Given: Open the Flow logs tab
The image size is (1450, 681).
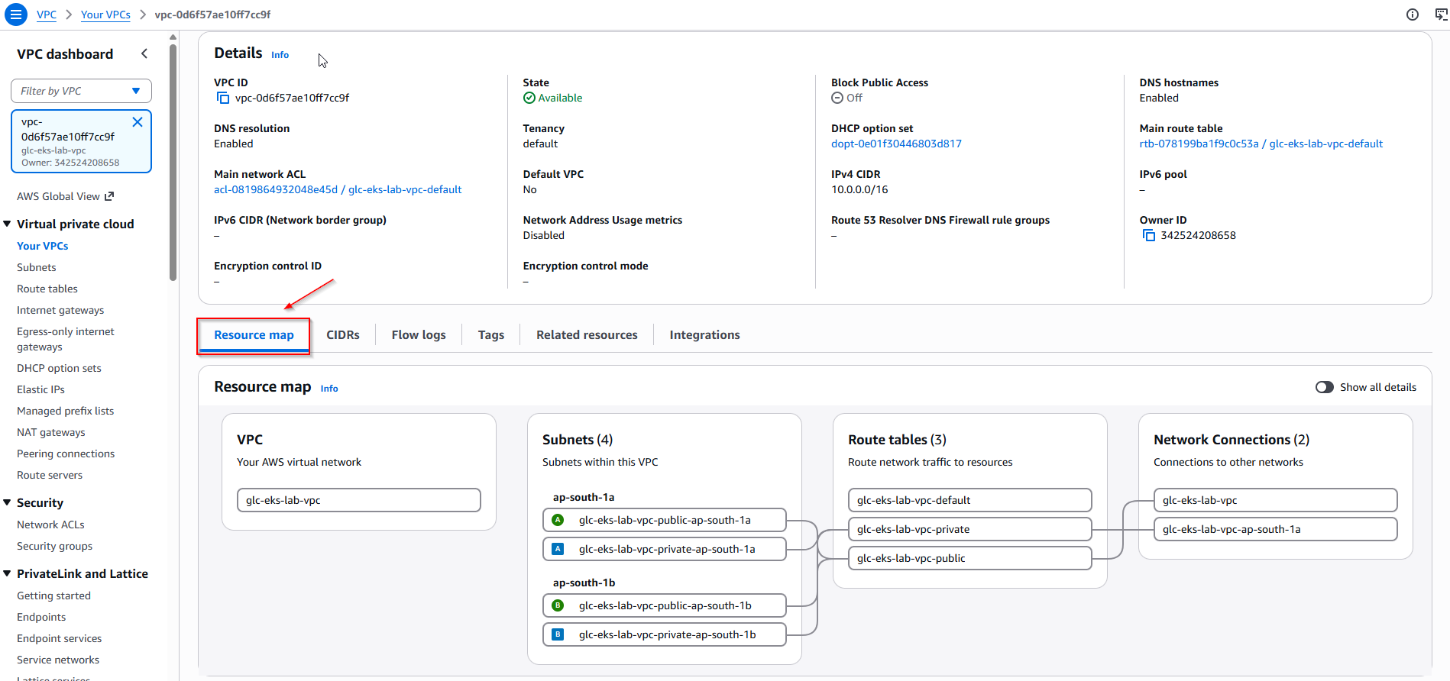Looking at the screenshot, I should pyautogui.click(x=419, y=335).
